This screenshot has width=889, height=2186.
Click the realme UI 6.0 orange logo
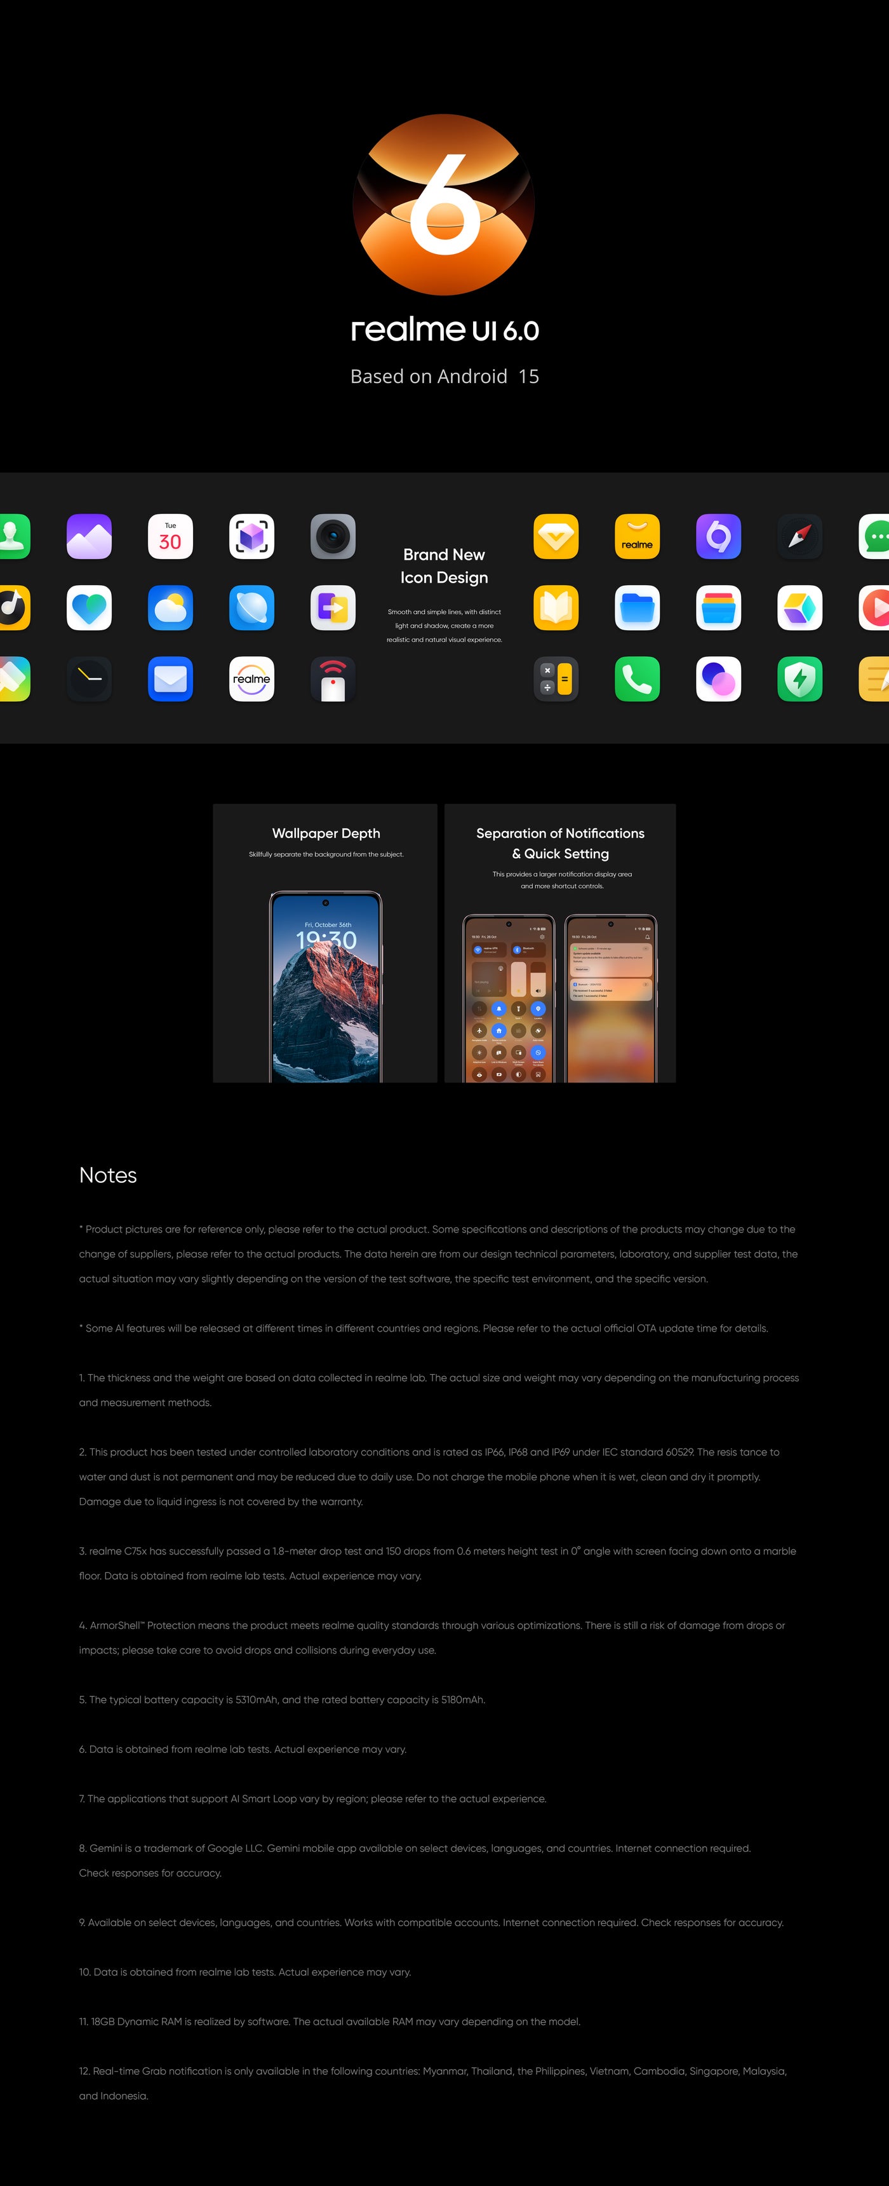point(444,205)
